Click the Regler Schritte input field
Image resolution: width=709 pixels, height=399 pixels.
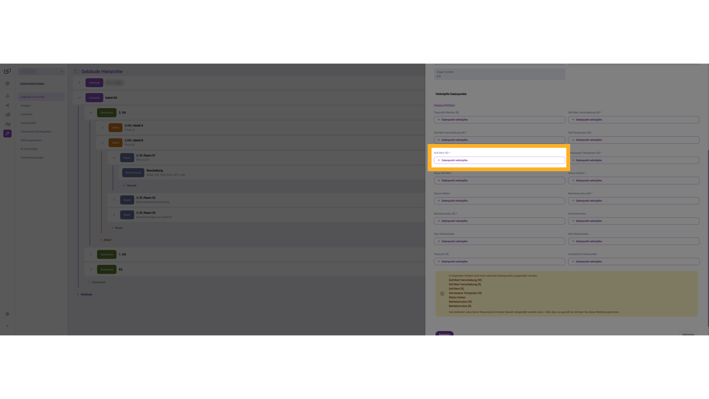pyautogui.click(x=499, y=74)
